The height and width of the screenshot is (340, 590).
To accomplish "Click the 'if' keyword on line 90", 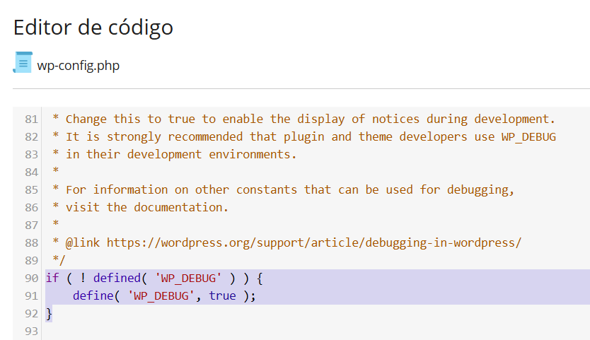I will coord(52,278).
